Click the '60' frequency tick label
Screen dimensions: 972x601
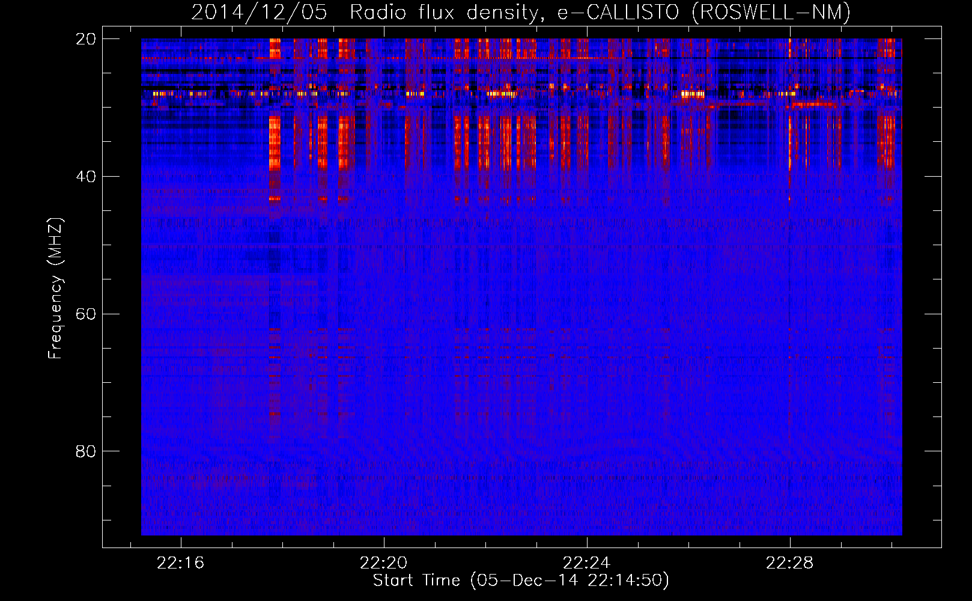click(86, 314)
